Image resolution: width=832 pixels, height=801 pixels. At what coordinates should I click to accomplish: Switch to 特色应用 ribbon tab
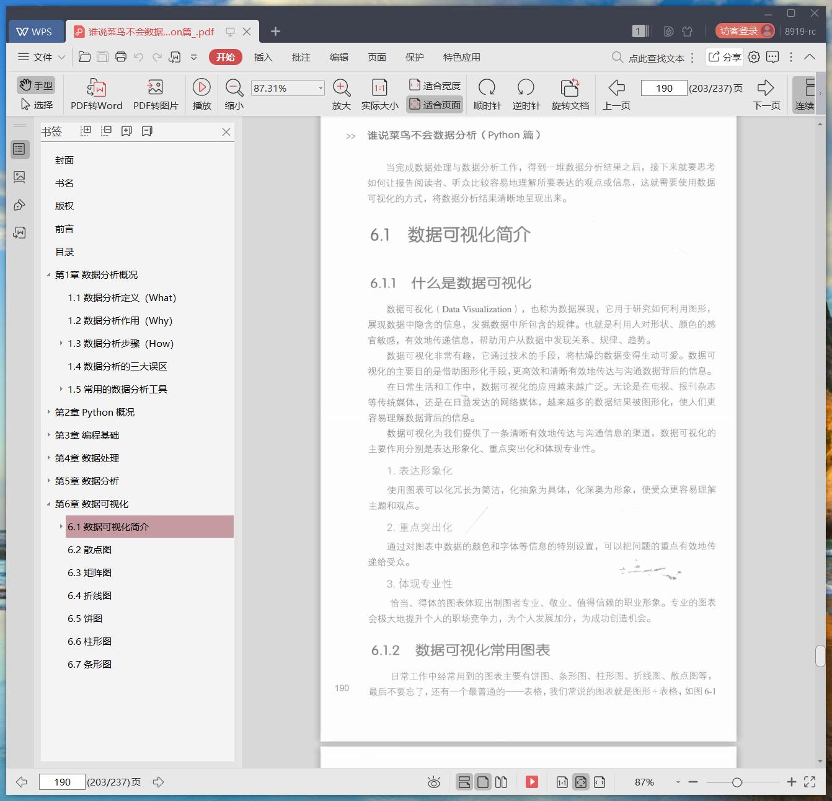461,57
